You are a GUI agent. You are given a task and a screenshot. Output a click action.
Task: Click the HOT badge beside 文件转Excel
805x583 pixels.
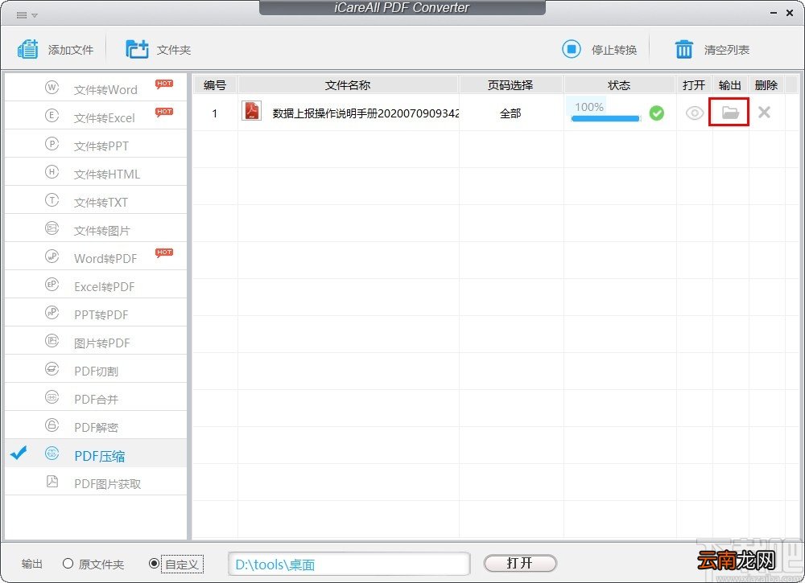pyautogui.click(x=164, y=113)
